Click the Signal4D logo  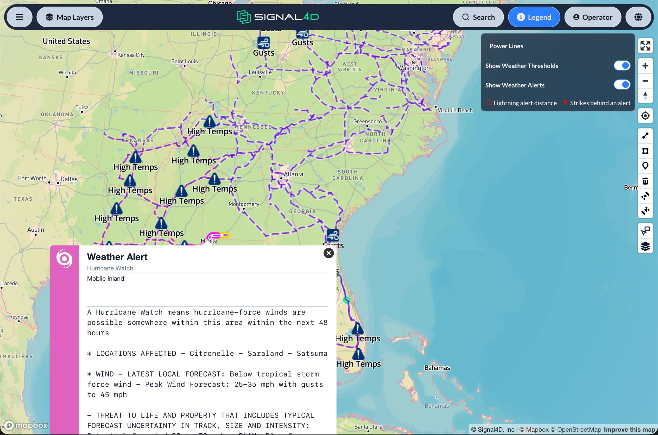278,17
